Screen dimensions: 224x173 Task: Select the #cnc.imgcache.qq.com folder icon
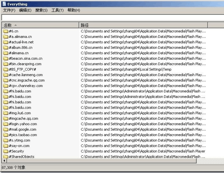(x=6, y=80)
